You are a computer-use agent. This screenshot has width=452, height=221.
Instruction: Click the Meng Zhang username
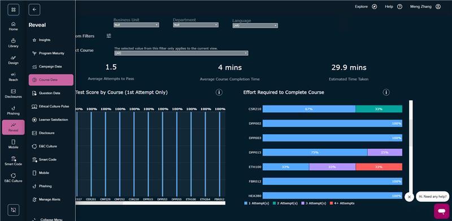pyautogui.click(x=421, y=7)
